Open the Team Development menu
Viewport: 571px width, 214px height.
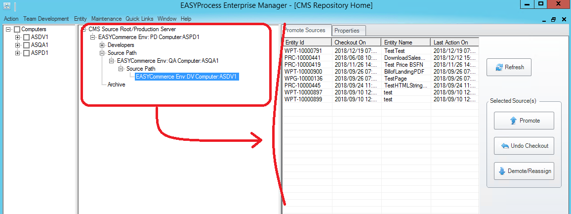tap(46, 19)
